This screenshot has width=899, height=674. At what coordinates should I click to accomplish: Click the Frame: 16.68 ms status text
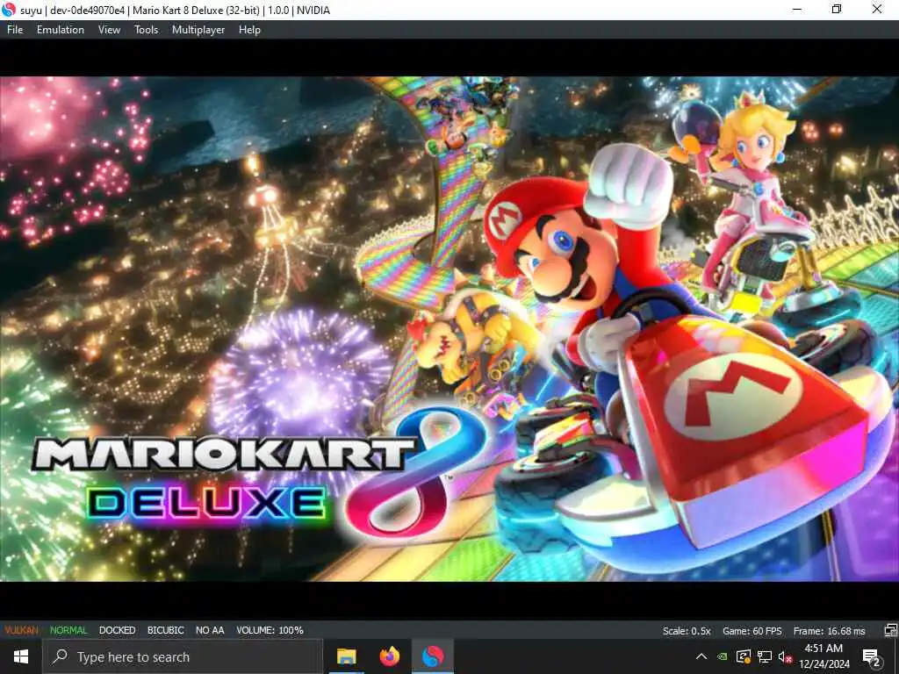[x=829, y=630]
